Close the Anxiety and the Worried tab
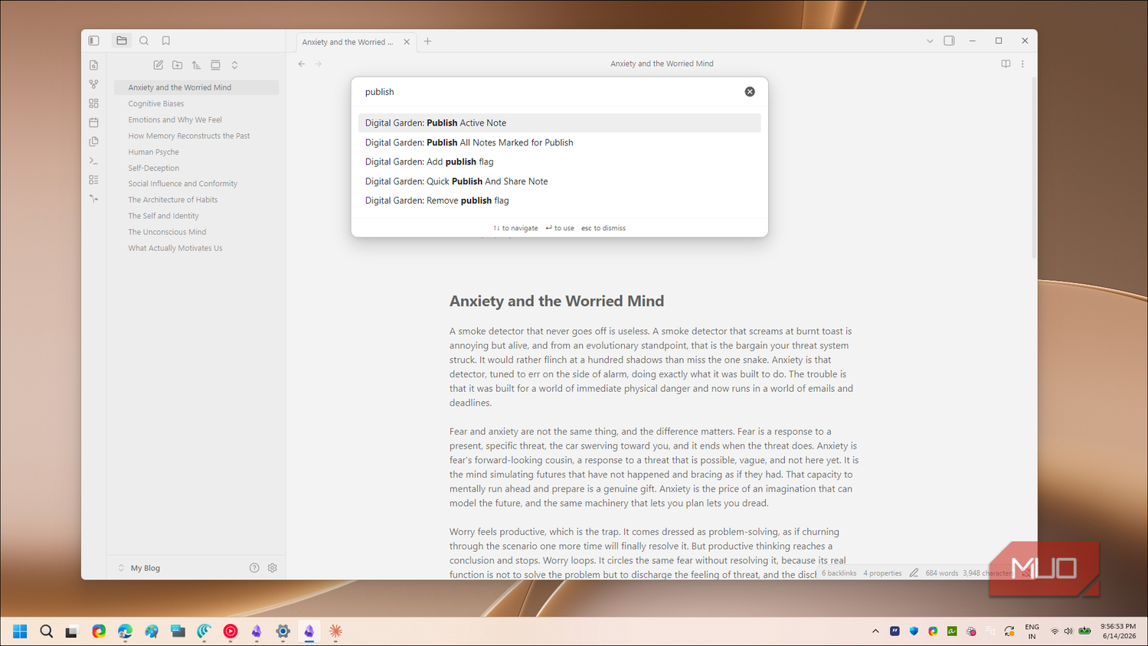The width and height of the screenshot is (1148, 646). click(x=407, y=42)
